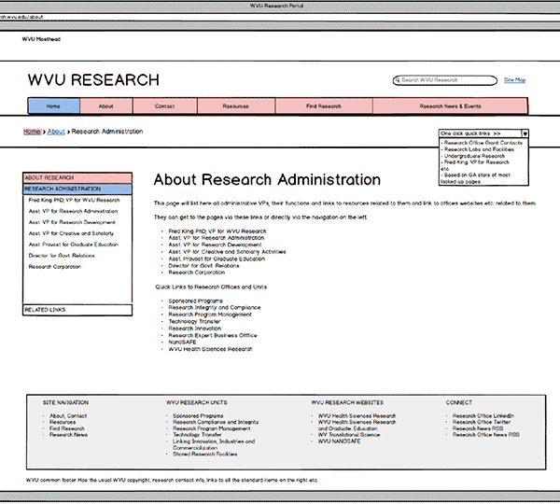Click Shared Research Facilities footer link
The height and width of the screenshot is (504, 560).
click(x=205, y=455)
